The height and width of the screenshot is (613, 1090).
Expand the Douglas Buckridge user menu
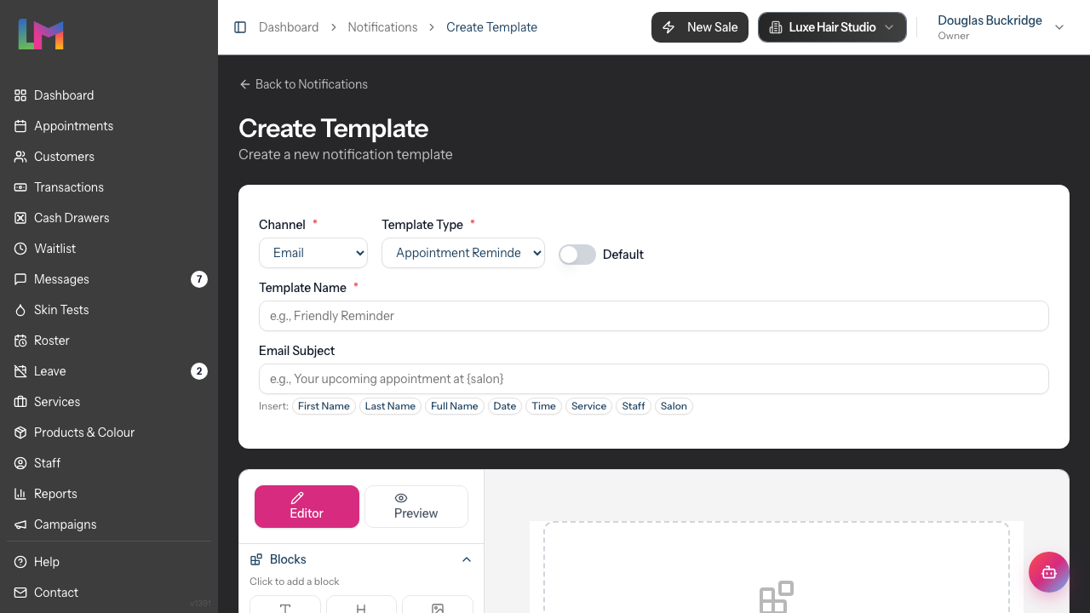pos(1001,27)
